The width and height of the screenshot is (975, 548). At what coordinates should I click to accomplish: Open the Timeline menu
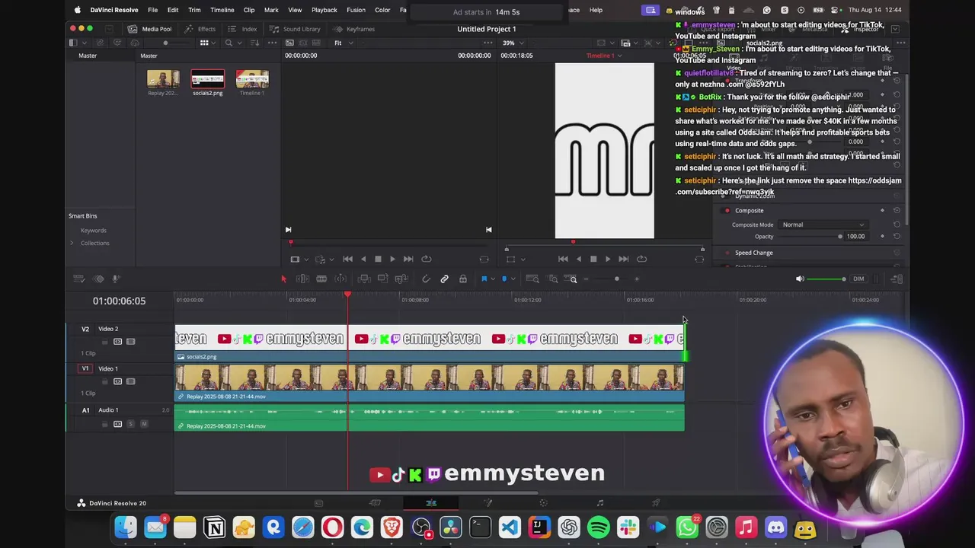[222, 10]
